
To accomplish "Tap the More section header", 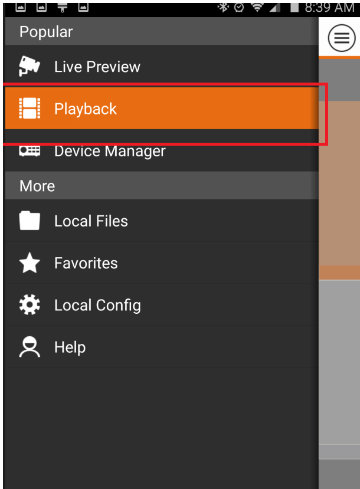I will (37, 186).
